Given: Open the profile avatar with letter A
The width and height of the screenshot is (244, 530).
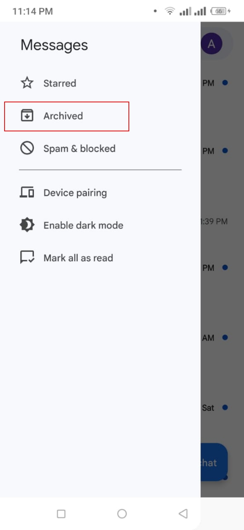Looking at the screenshot, I should click(x=211, y=44).
